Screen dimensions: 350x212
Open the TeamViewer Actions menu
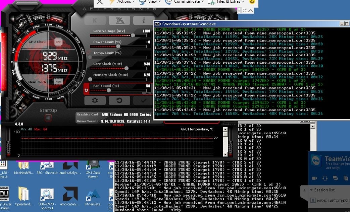[x=124, y=2]
